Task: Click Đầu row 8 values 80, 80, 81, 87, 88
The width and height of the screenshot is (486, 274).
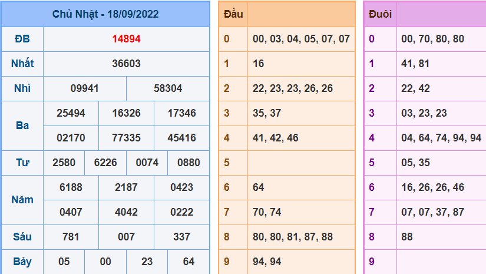Action: 293,237
